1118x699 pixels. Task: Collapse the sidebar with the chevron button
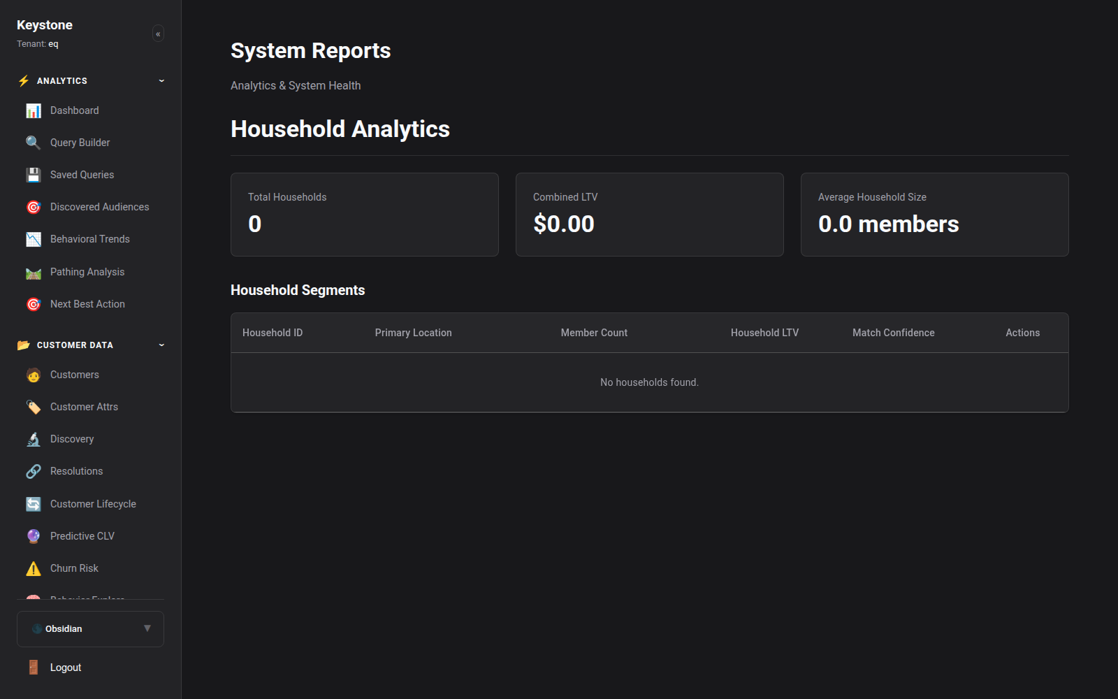pyautogui.click(x=158, y=34)
